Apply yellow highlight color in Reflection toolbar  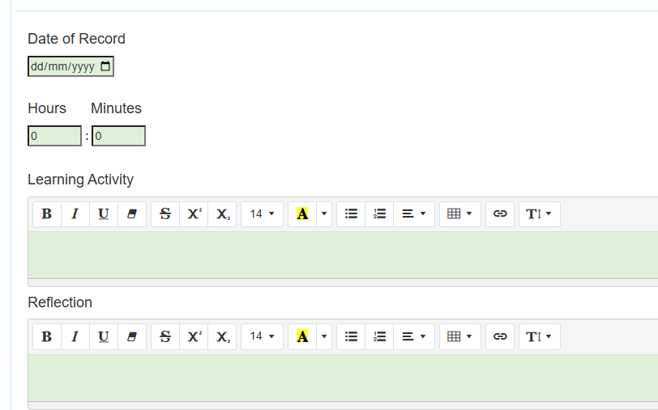click(x=302, y=336)
